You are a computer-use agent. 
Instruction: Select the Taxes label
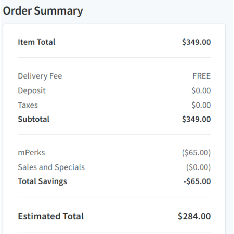tap(28, 105)
